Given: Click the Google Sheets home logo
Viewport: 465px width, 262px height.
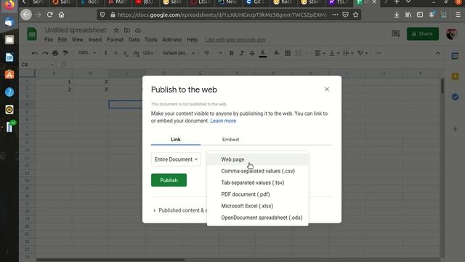Looking at the screenshot, I should 32,34.
